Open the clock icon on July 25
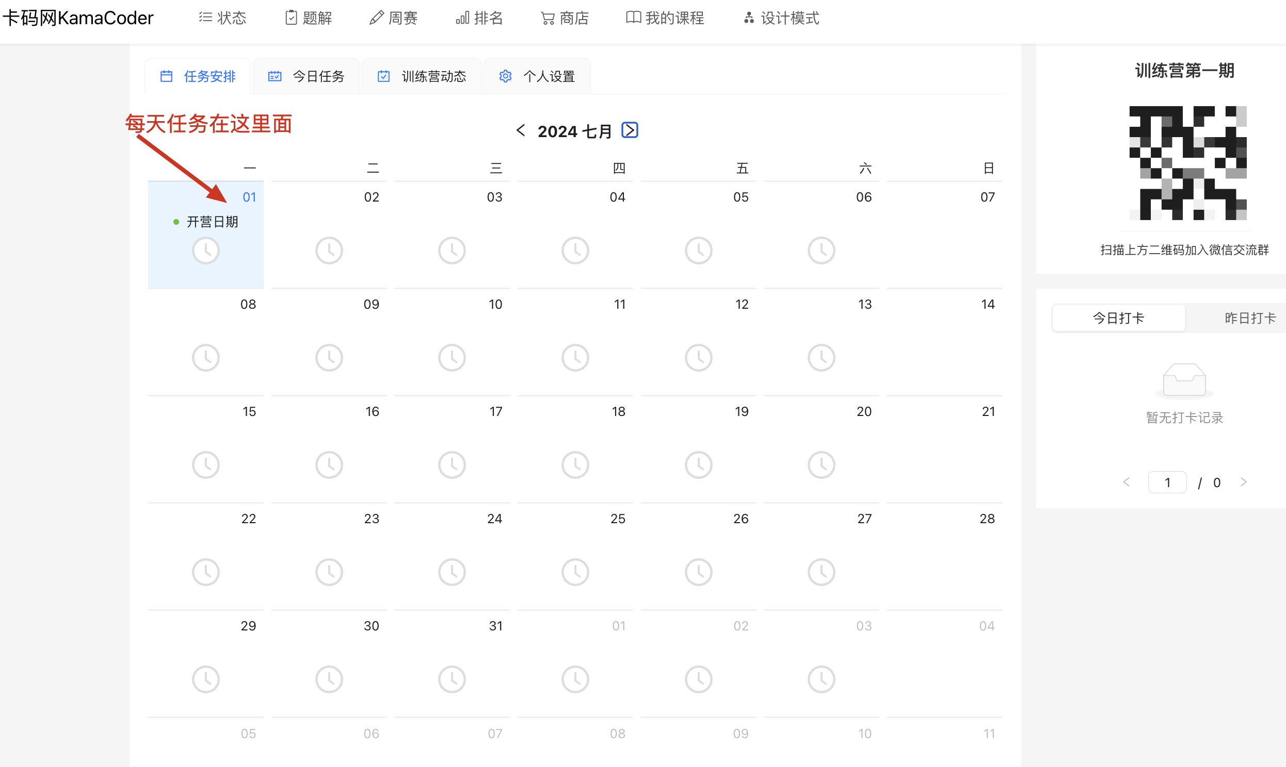Image resolution: width=1286 pixels, height=767 pixels. coord(575,572)
